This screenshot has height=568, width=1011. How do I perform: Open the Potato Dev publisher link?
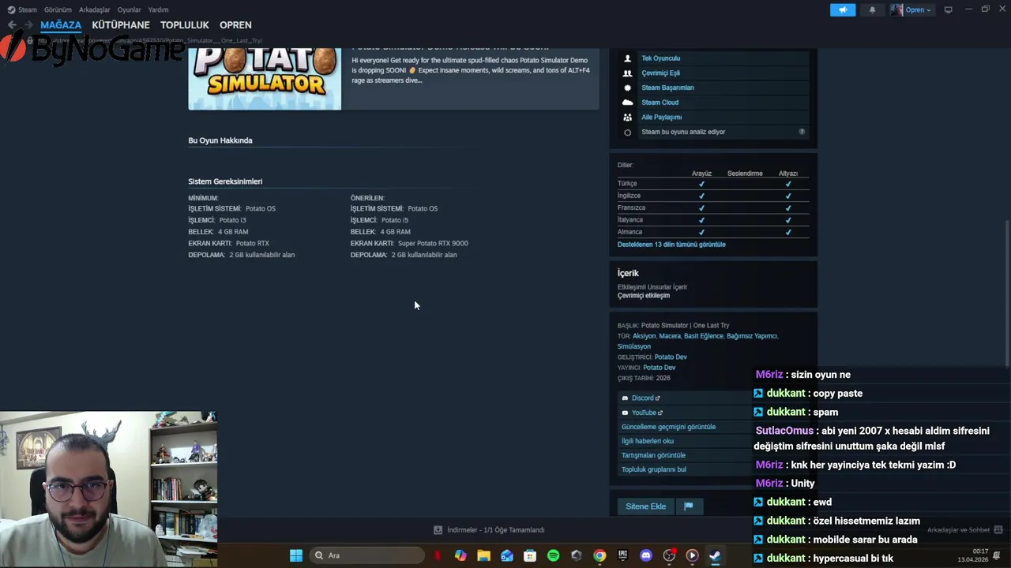point(659,368)
